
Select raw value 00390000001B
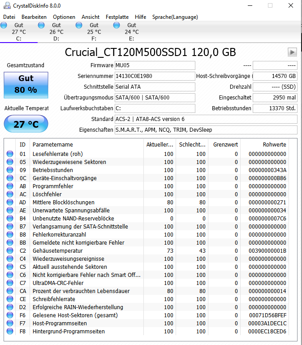click(267, 250)
